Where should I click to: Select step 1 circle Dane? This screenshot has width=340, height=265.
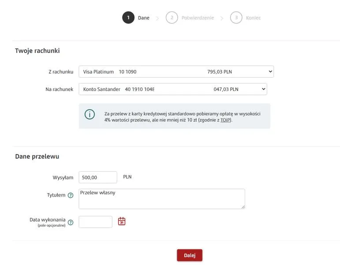pyautogui.click(x=128, y=18)
